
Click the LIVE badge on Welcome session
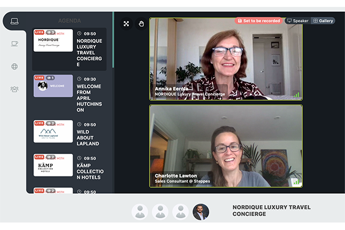point(39,78)
